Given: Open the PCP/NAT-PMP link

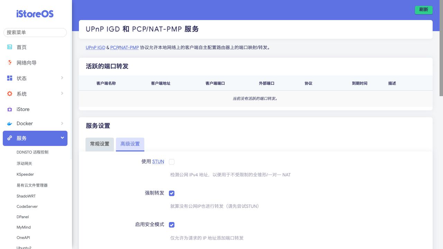Looking at the screenshot, I should pyautogui.click(x=125, y=48).
